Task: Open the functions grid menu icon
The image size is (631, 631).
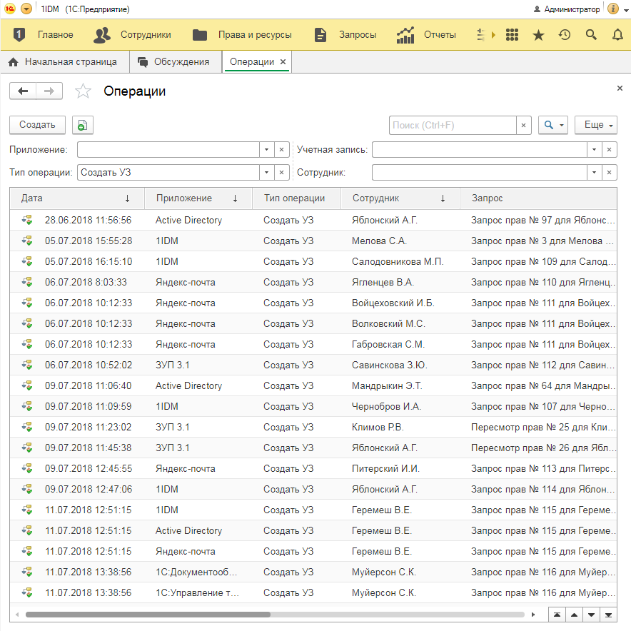Action: point(511,34)
